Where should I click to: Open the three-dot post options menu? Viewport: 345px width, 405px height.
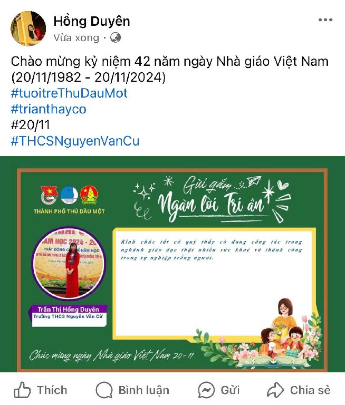coord(325,20)
